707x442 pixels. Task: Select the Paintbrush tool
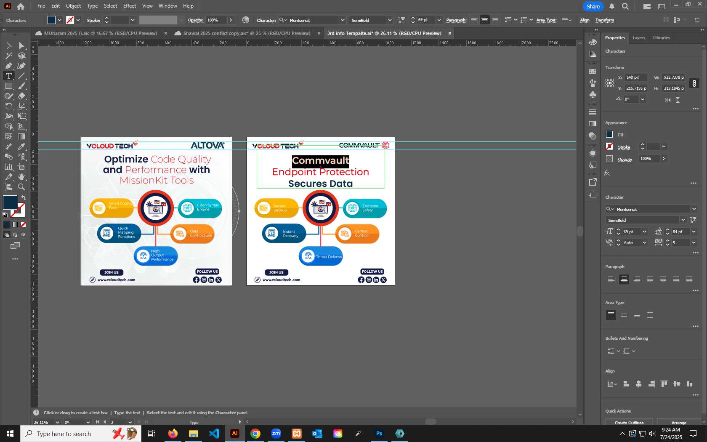pyautogui.click(x=21, y=86)
